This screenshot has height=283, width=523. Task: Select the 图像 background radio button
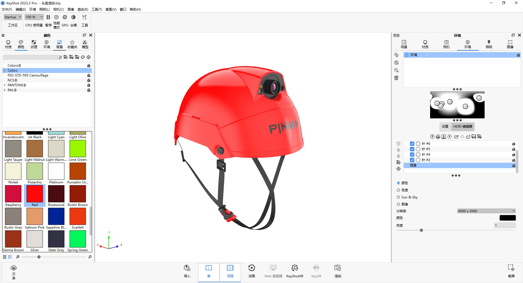coord(398,204)
